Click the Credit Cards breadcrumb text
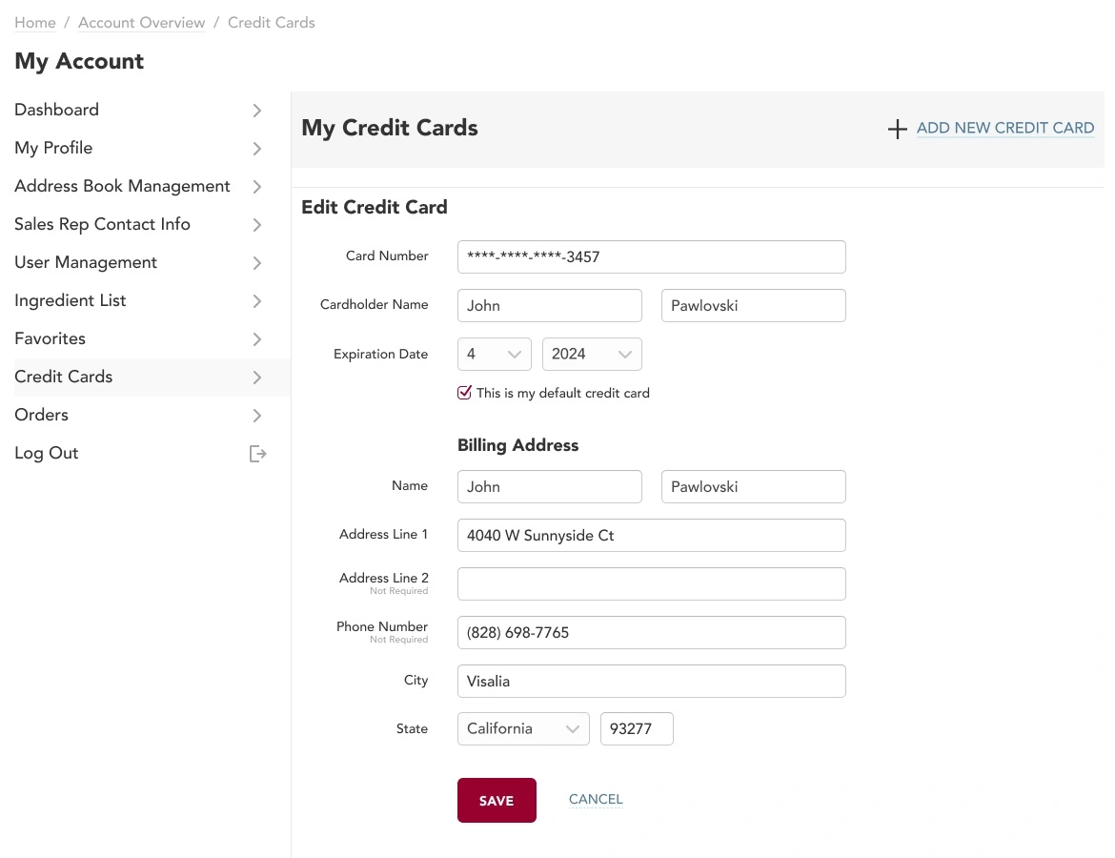The height and width of the screenshot is (858, 1115). 271,23
